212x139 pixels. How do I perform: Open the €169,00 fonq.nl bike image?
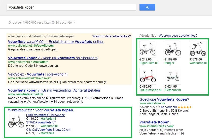click(x=173, y=49)
